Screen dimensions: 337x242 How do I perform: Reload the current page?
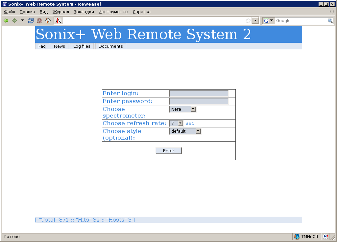click(x=31, y=21)
